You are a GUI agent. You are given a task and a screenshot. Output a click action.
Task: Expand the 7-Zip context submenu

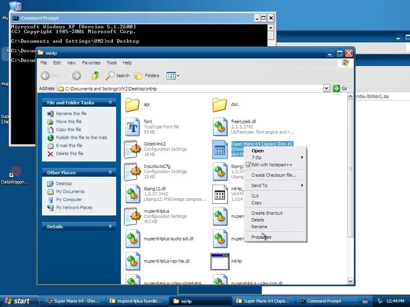pos(275,157)
